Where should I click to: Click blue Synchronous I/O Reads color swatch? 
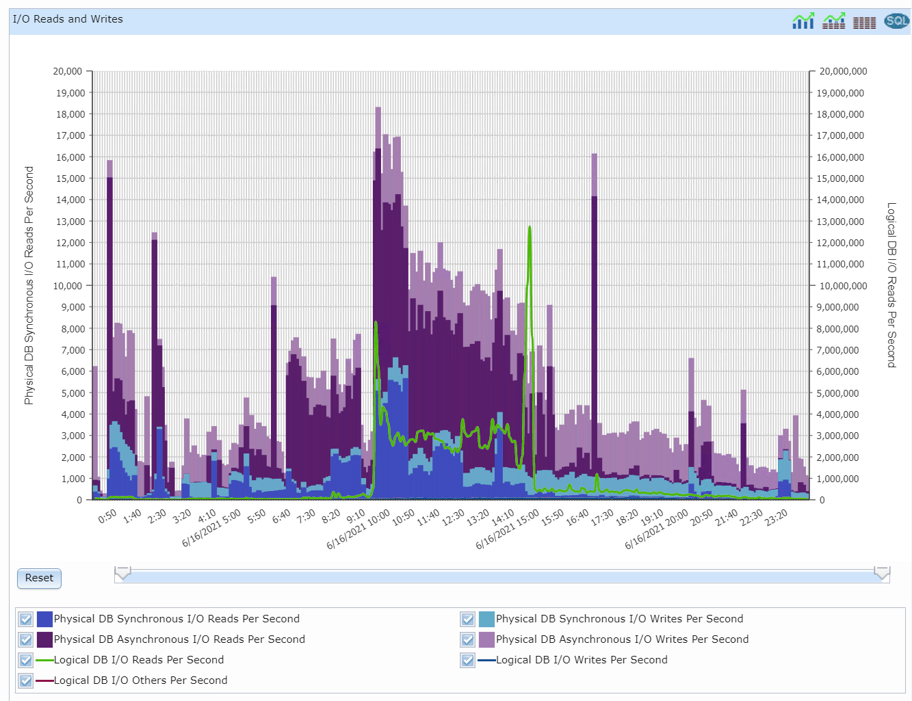[x=44, y=620]
